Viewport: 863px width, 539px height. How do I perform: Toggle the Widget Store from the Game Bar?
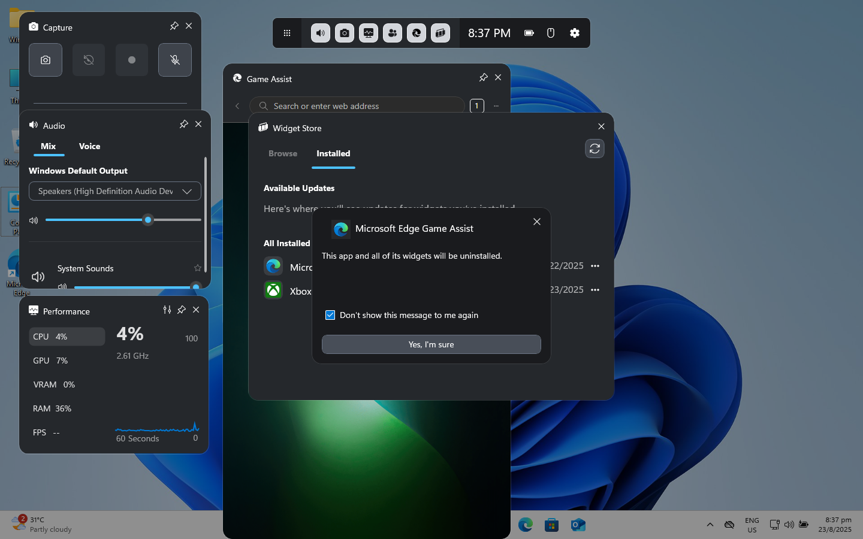coord(440,33)
